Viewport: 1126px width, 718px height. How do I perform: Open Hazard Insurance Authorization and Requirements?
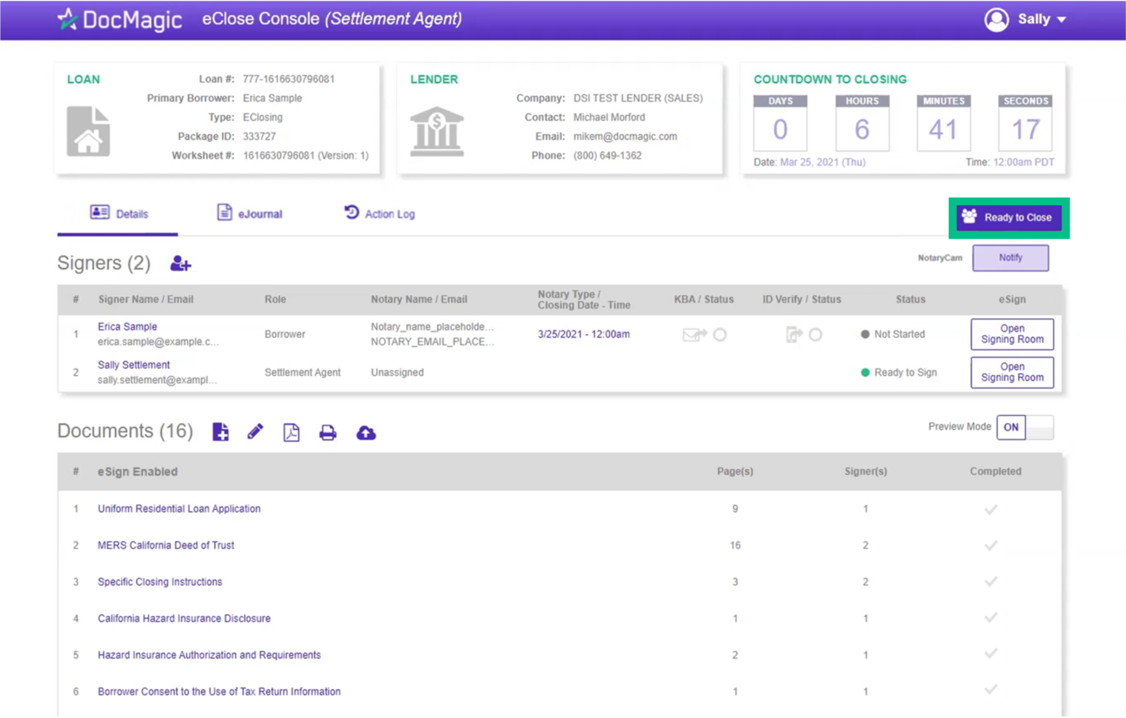(x=209, y=655)
